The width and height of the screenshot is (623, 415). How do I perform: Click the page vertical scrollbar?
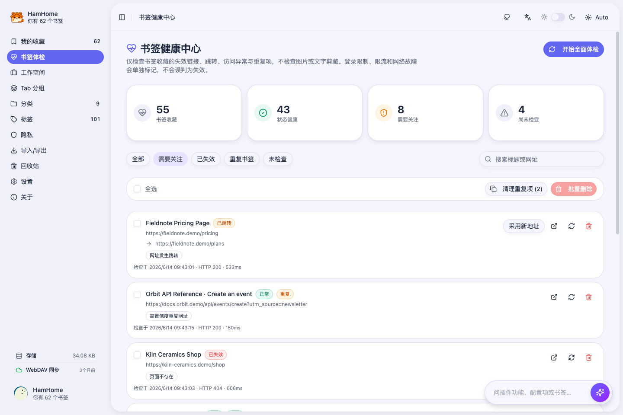coord(617,133)
